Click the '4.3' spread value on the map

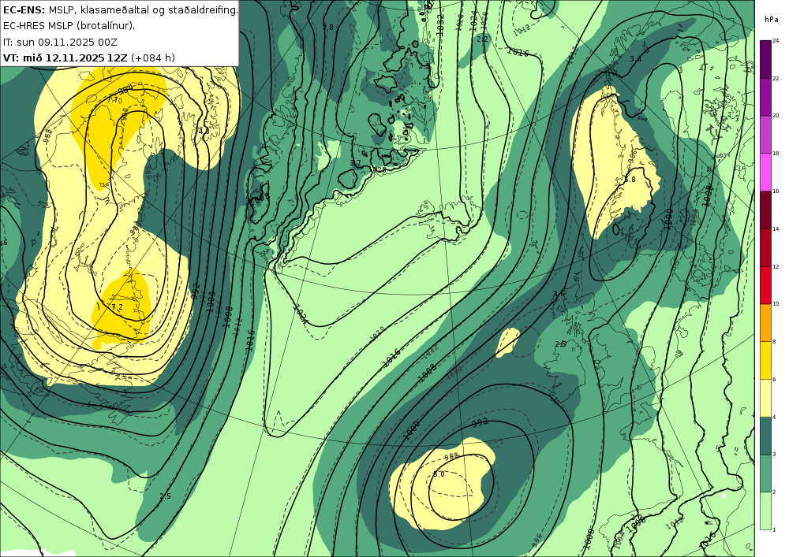click(204, 131)
